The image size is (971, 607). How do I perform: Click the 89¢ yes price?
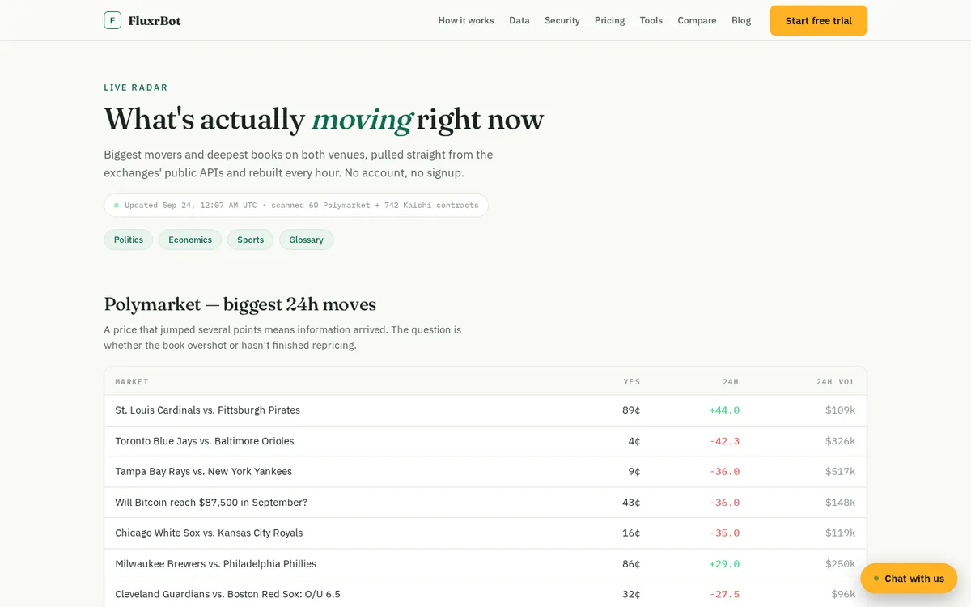(631, 410)
